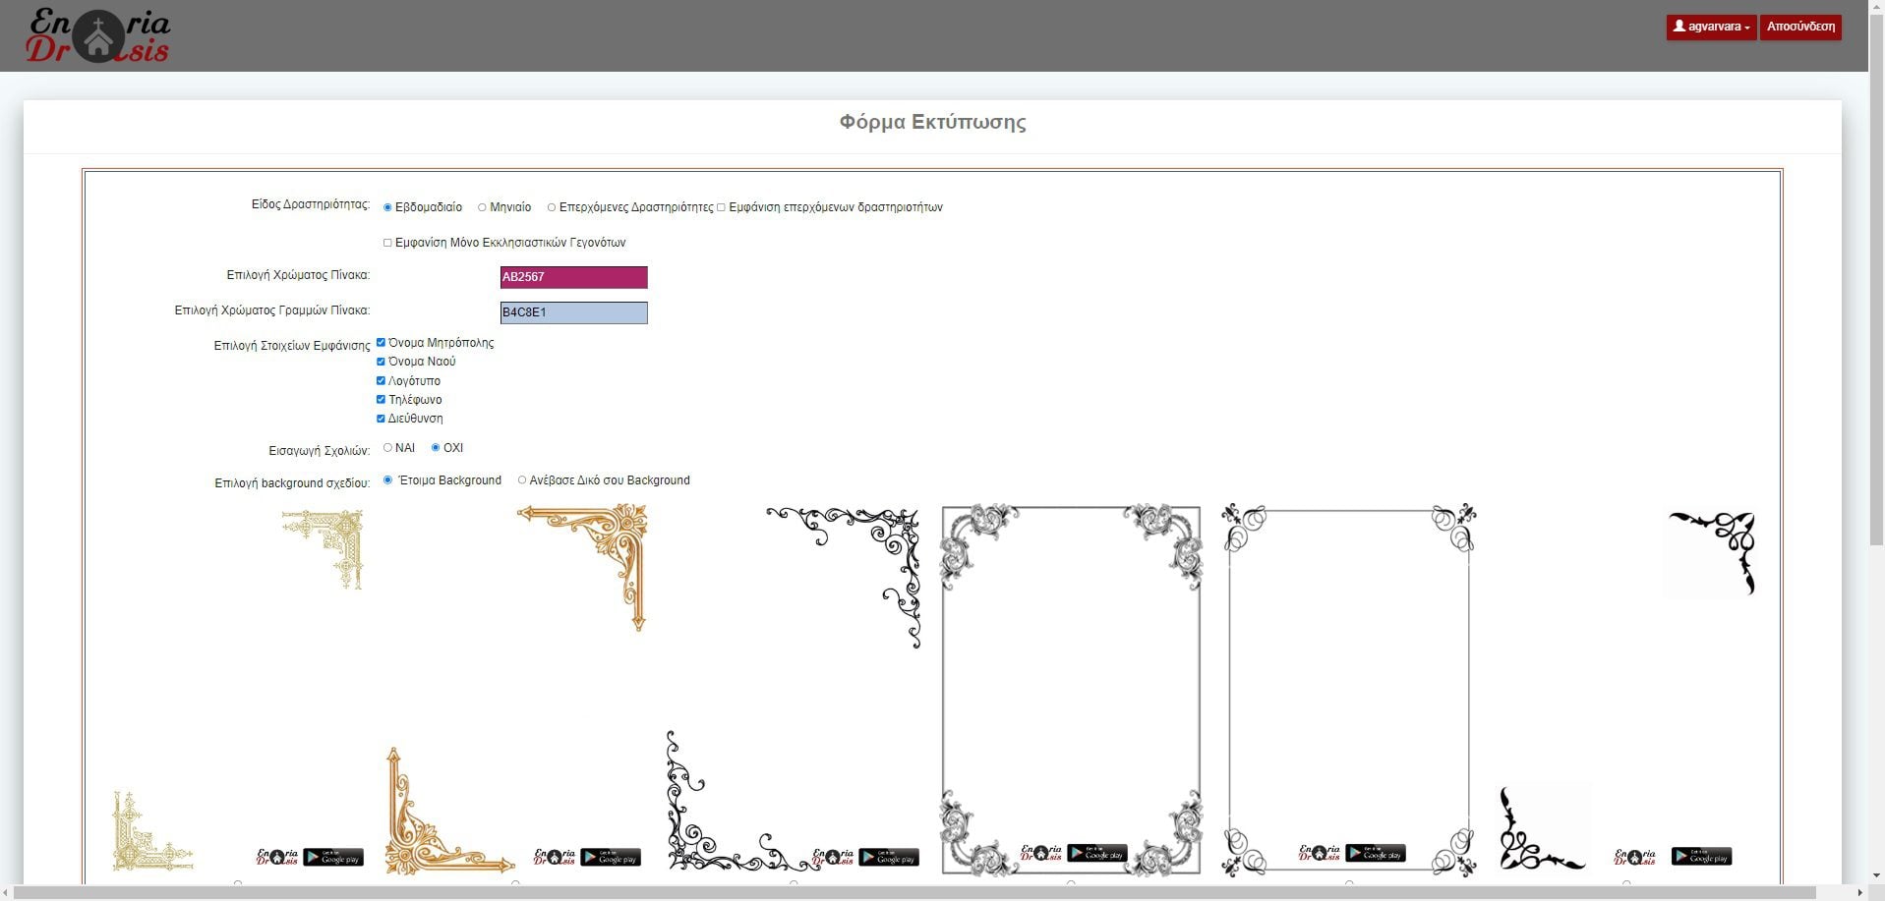Select the Εβδομαδιαίο radio option
The height and width of the screenshot is (901, 1885).
[387, 207]
